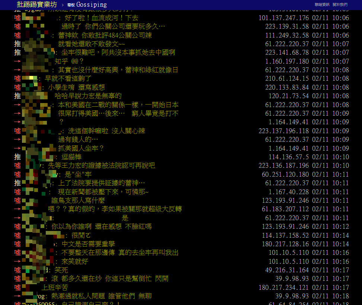Click IP address 120.21.73.54
Image resolution: width=362 pixels, height=305 pixels.
click(x=289, y=96)
